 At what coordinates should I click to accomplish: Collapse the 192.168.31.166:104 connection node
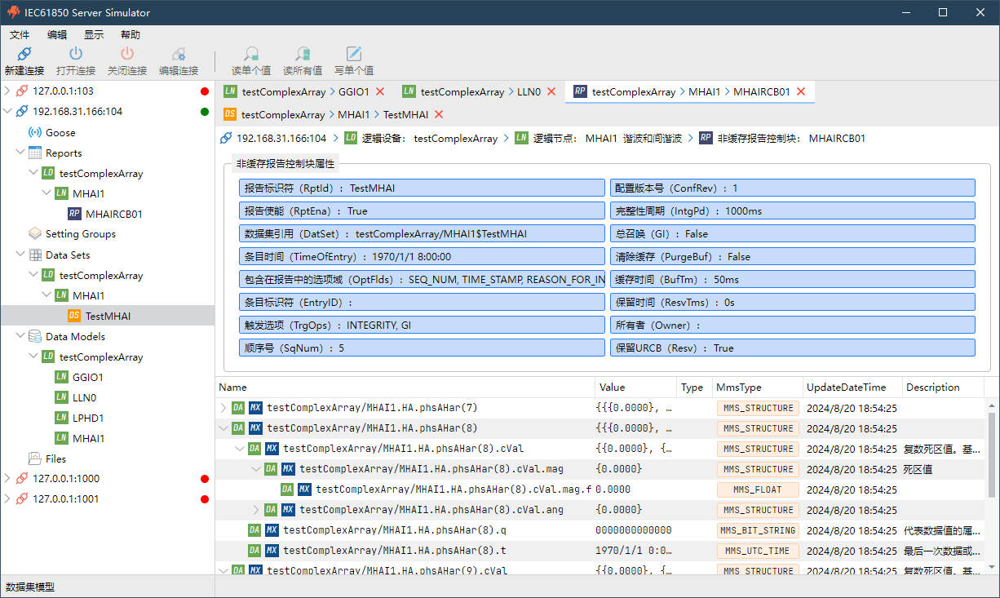click(x=7, y=112)
